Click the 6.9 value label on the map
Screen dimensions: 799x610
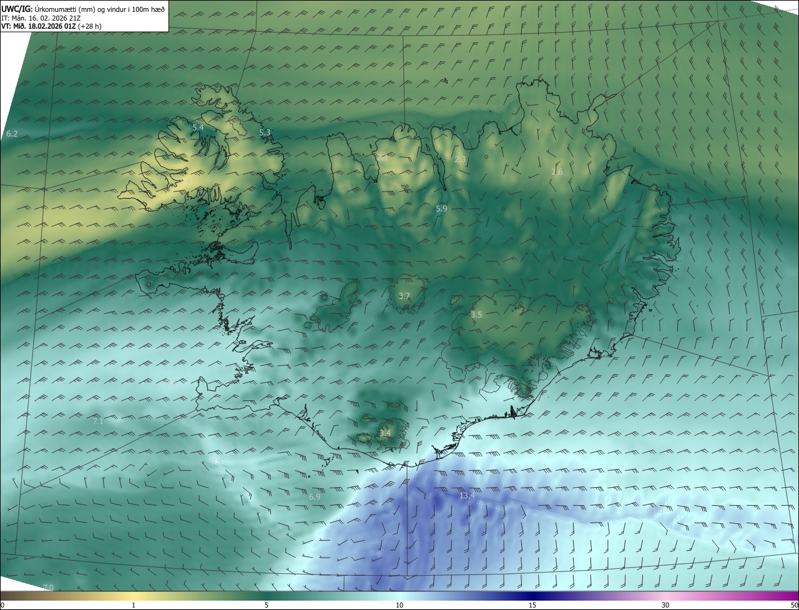(x=315, y=496)
